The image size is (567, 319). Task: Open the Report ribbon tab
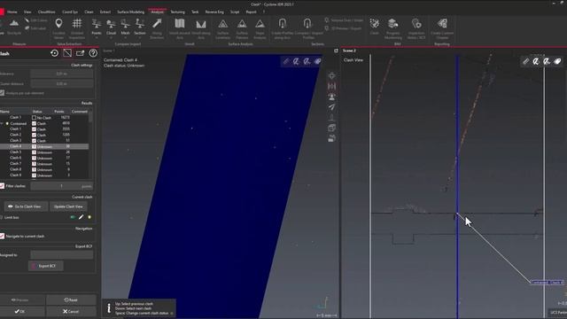[251, 12]
